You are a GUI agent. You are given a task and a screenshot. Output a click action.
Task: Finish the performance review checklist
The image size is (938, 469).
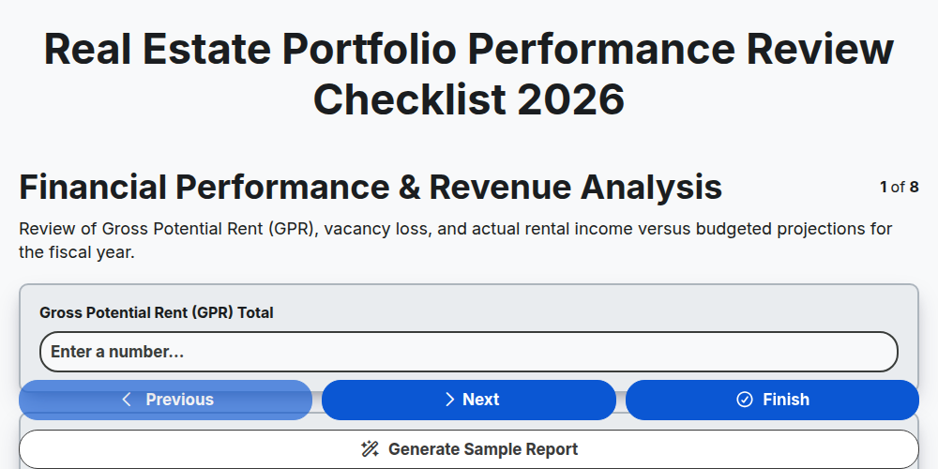click(772, 400)
